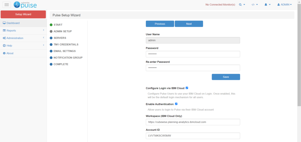Image resolution: width=301 pixels, height=142 pixels.
Task: Toggle the Enable Authentication checkbox
Action: (176, 104)
